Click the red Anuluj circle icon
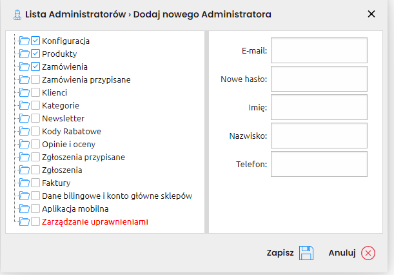This screenshot has height=275, width=394. (x=368, y=253)
